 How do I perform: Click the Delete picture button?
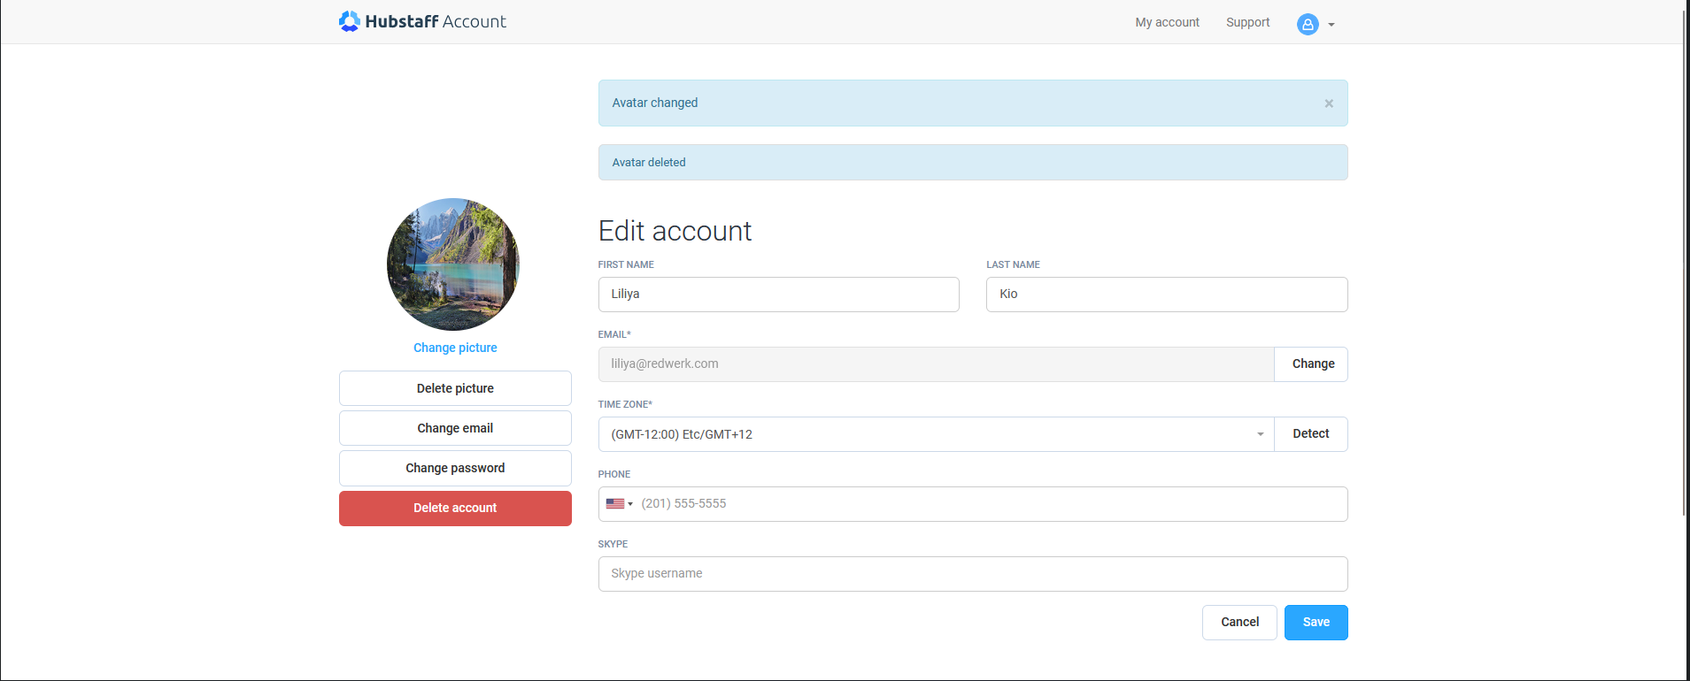tap(455, 388)
